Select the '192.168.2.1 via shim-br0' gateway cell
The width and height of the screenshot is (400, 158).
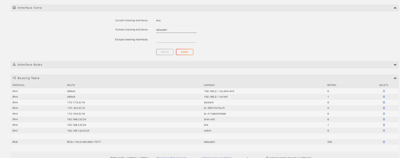coord(219,91)
